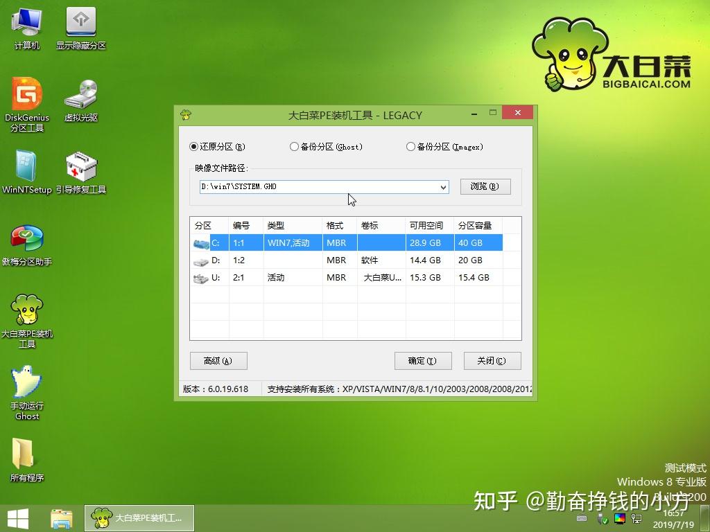The width and height of the screenshot is (710, 532).
Task: Click the keyboard icon in system tray
Action: point(582,518)
